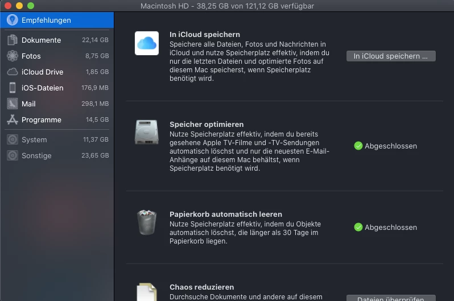Click the Papierkorb 30 Tage description text
Screen dimensions: 454x301
click(x=245, y=233)
